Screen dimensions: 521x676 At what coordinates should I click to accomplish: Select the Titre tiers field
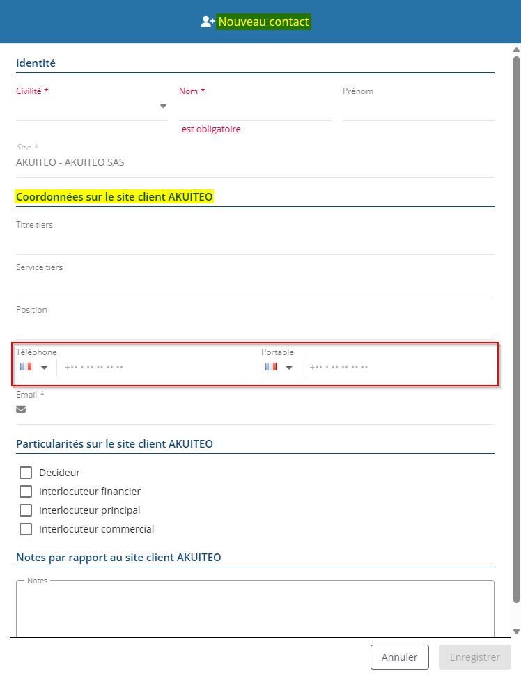click(255, 242)
